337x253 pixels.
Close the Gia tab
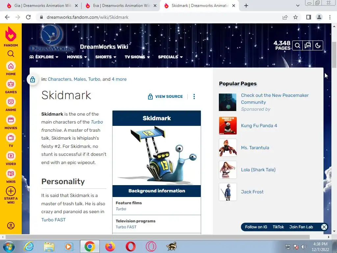click(x=76, y=6)
